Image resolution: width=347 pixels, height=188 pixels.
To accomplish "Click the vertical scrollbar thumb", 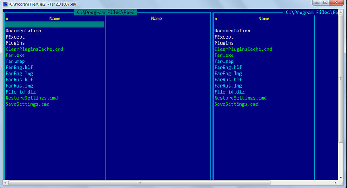I will point(341,78).
